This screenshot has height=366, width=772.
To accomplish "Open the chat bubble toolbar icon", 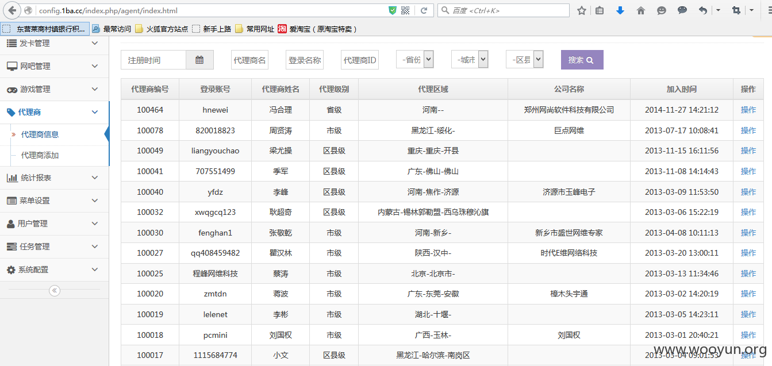I will (682, 10).
